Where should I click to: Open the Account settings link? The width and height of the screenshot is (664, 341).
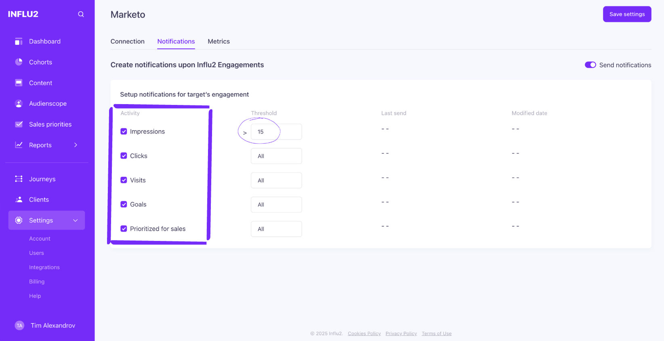[x=40, y=239]
